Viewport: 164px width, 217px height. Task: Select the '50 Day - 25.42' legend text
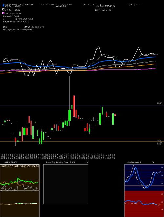[x=13, y=10]
